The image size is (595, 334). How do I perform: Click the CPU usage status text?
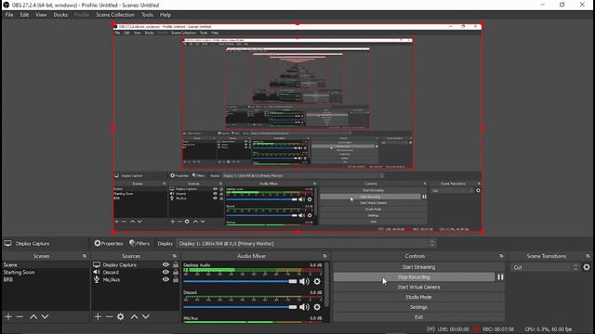(x=549, y=329)
